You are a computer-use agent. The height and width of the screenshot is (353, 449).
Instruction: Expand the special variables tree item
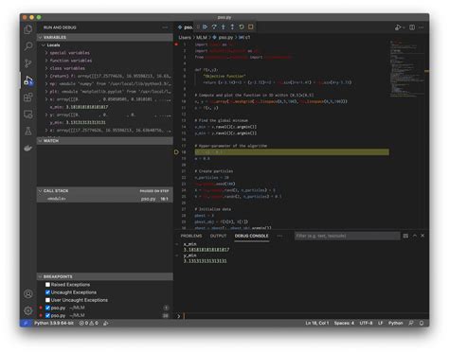(69, 53)
